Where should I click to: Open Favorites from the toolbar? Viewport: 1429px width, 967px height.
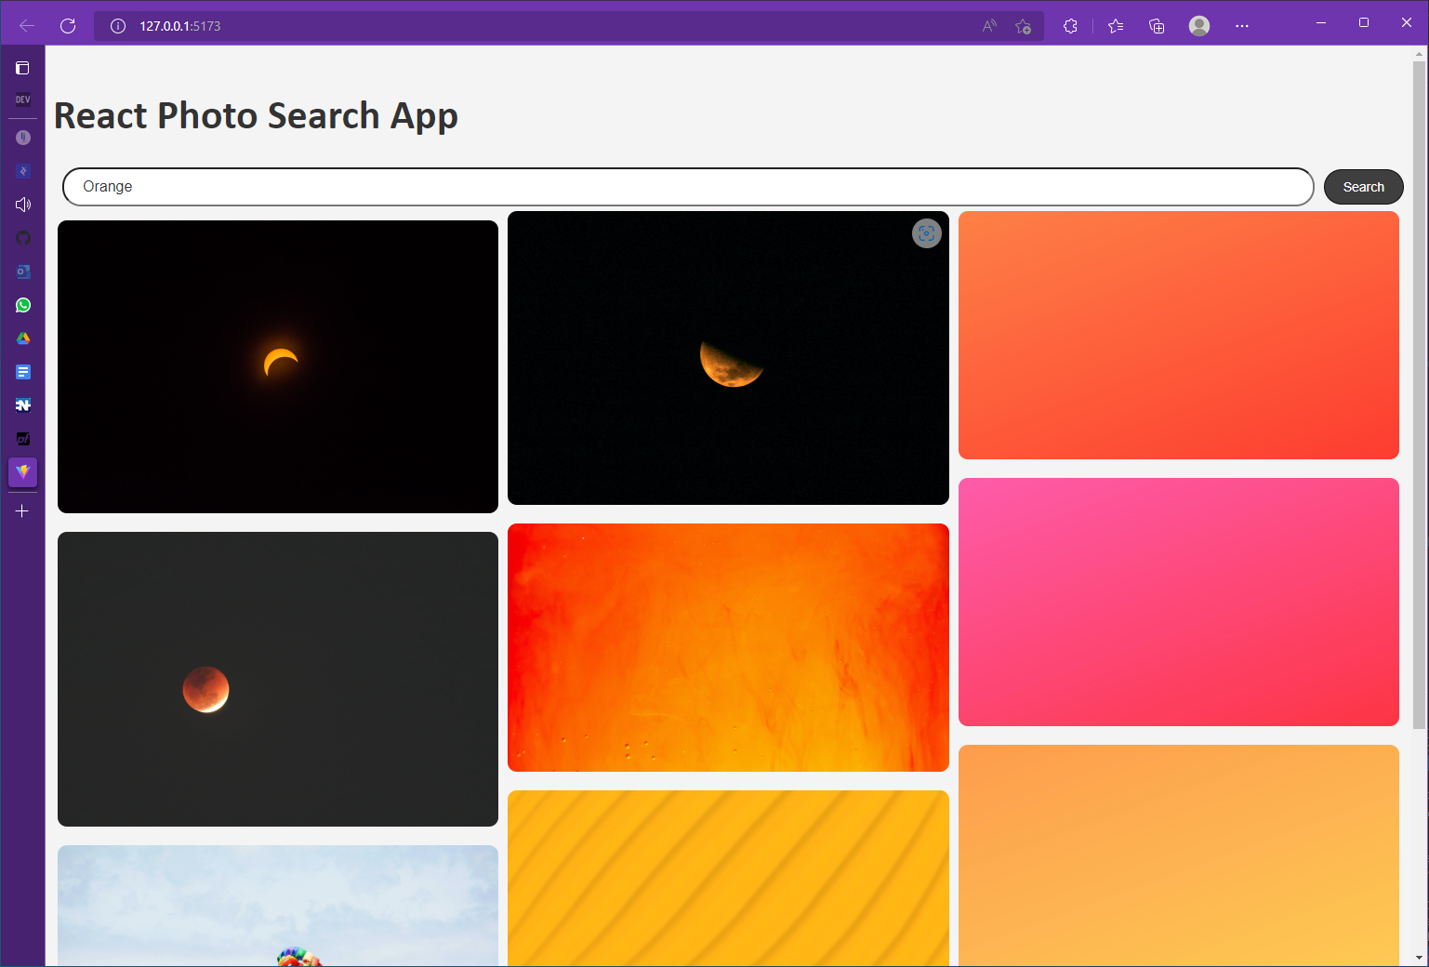pos(1115,25)
